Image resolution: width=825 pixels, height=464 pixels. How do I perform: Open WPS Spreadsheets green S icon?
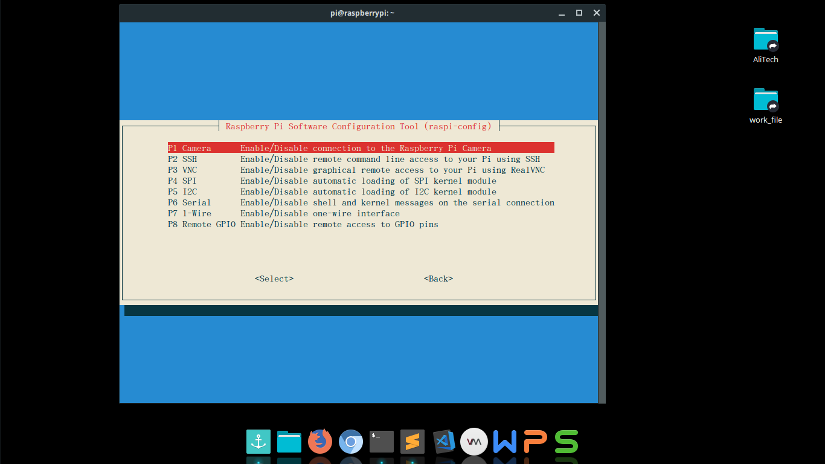[x=567, y=442]
